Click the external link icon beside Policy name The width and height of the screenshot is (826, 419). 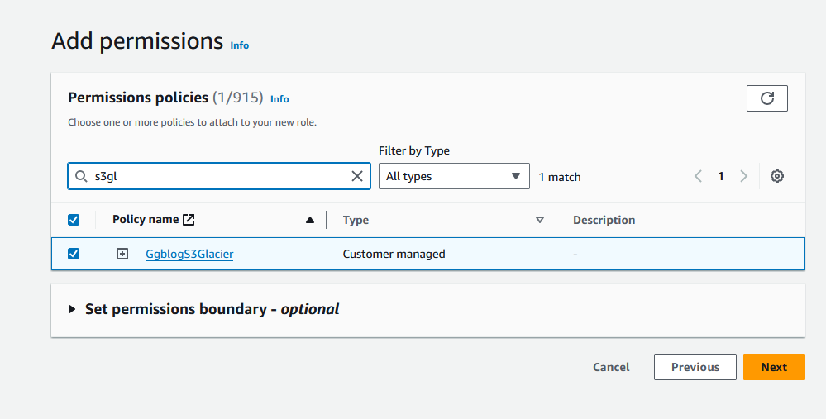tap(189, 220)
